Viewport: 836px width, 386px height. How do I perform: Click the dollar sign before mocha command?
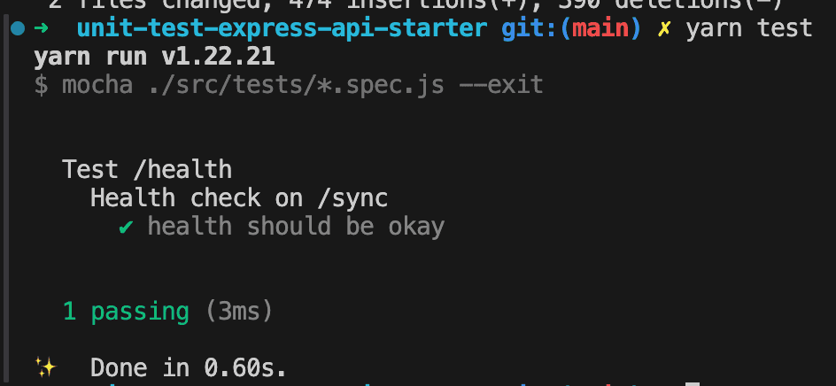41,85
